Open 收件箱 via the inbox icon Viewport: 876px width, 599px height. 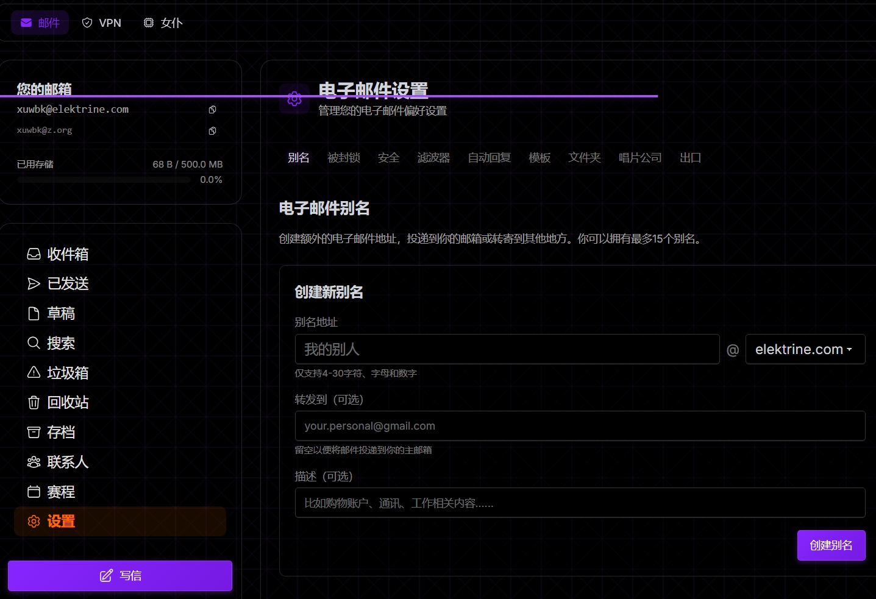click(x=34, y=253)
